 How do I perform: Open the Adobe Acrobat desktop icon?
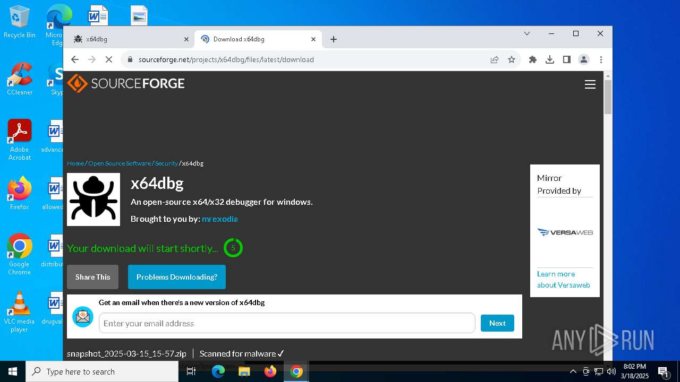(x=20, y=140)
